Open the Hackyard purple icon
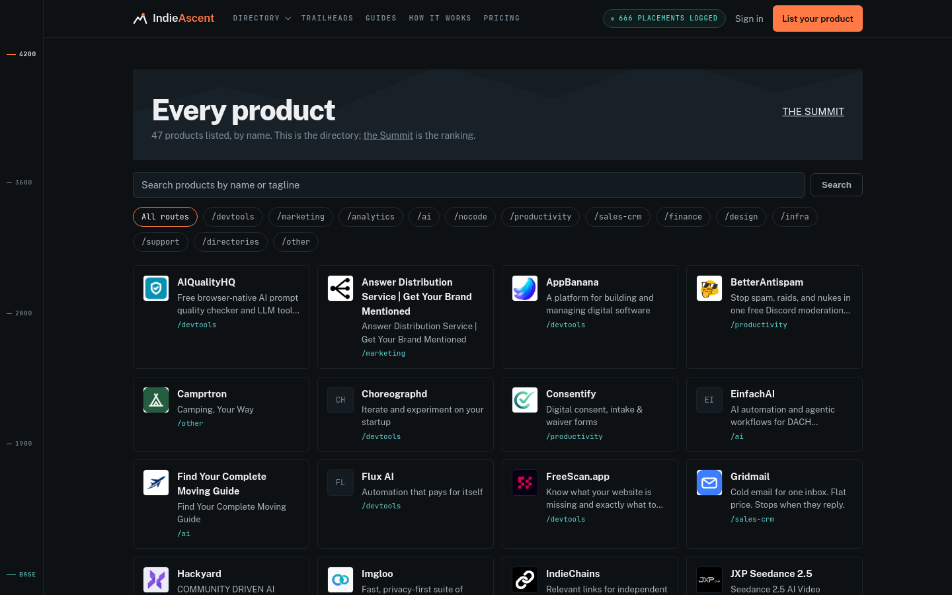This screenshot has height=595, width=952. pos(156,580)
